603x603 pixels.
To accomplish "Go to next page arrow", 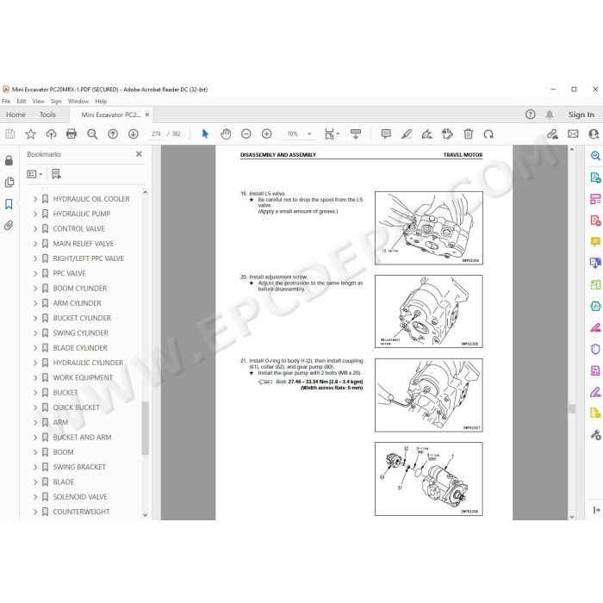I will (133, 134).
